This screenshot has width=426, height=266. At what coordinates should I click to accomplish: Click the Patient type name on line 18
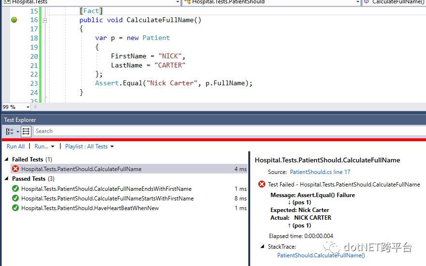156,38
